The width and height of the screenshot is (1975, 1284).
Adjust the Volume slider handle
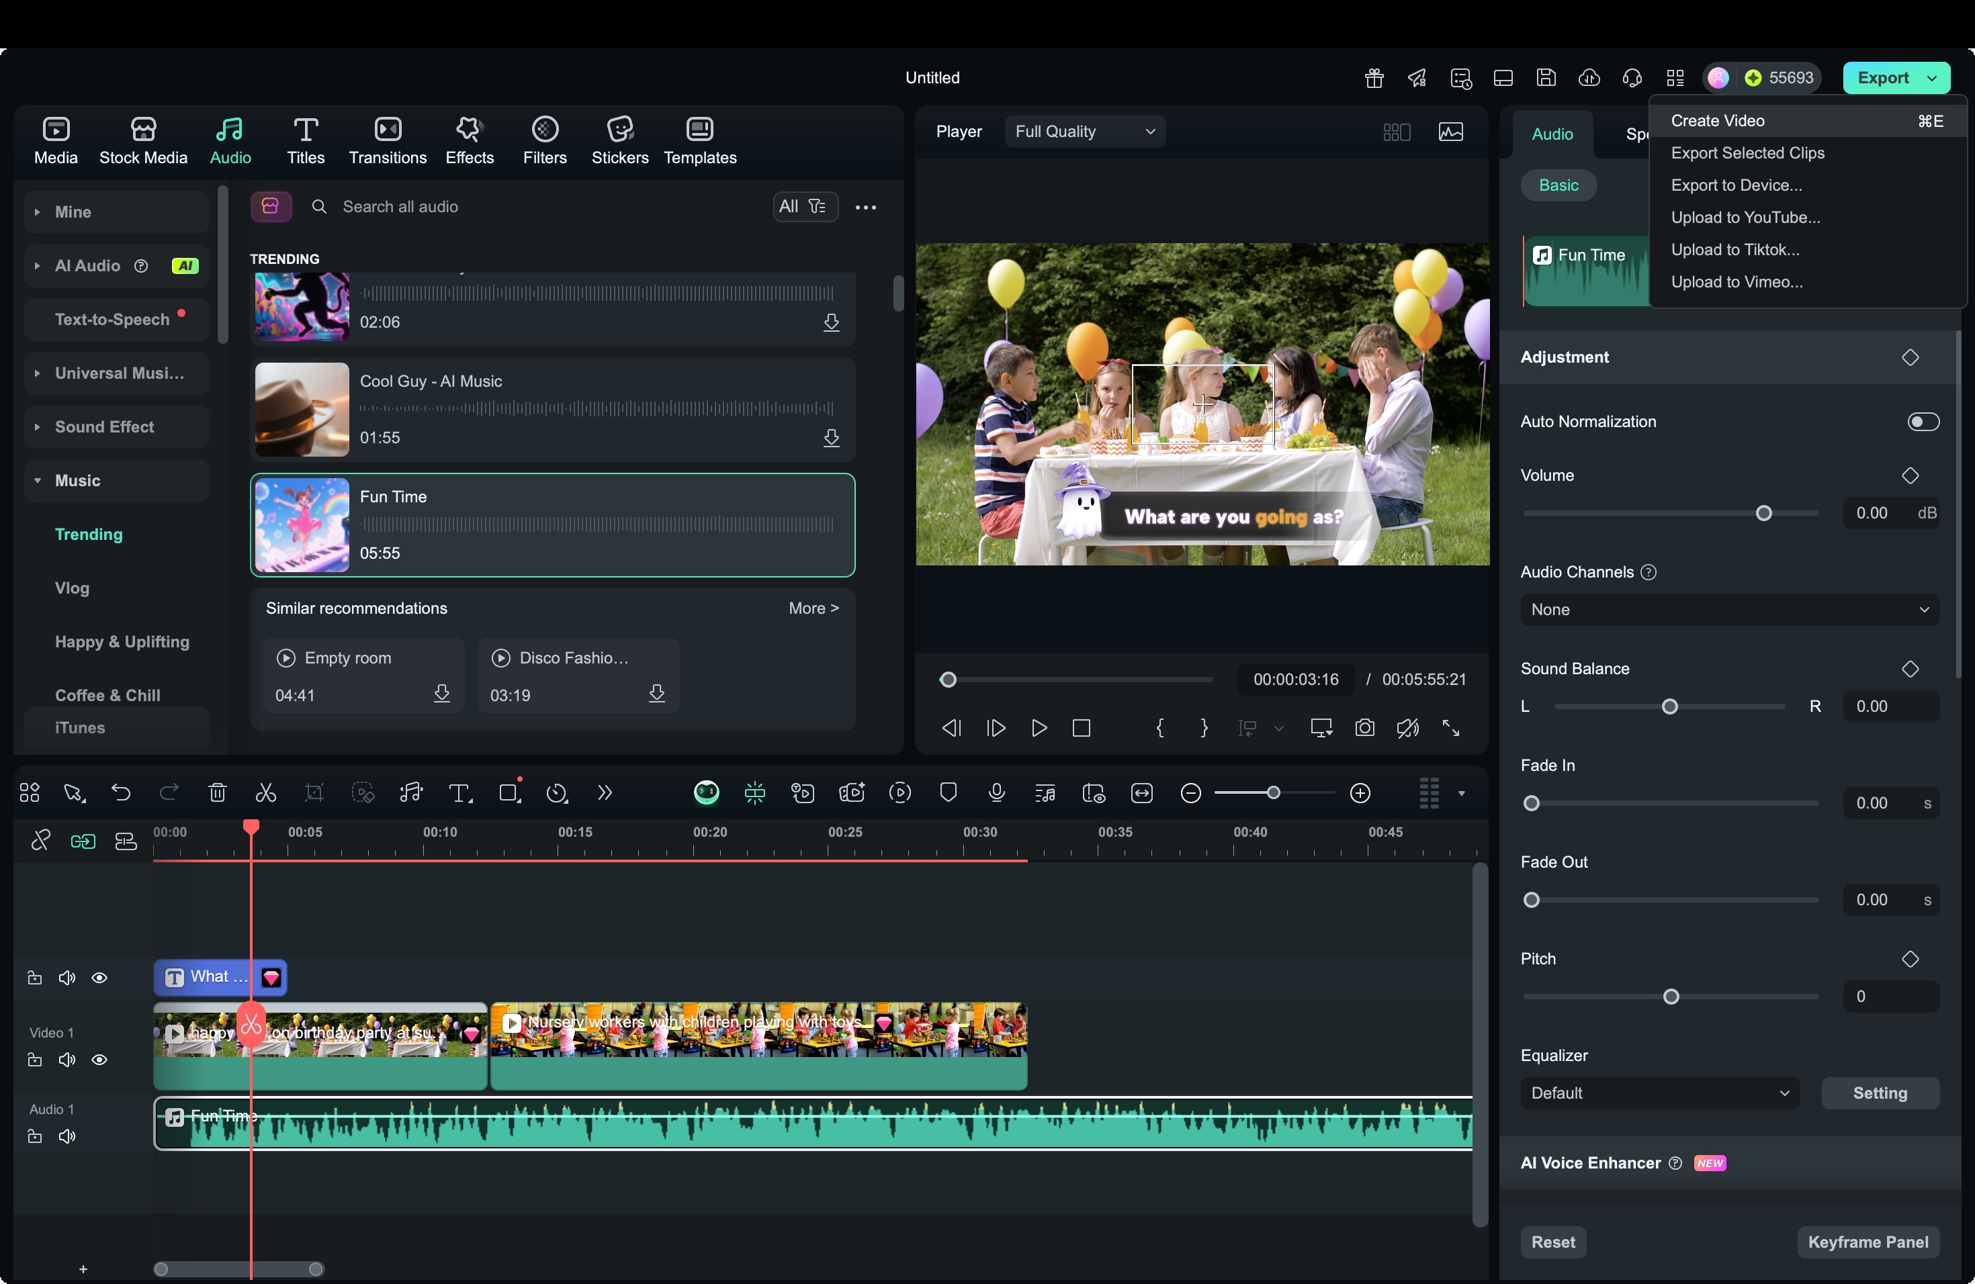pos(1764,514)
